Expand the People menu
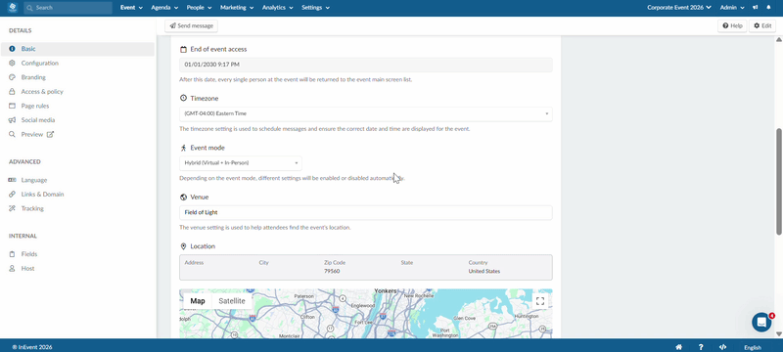Screen dimensions: 783x352 (200, 8)
